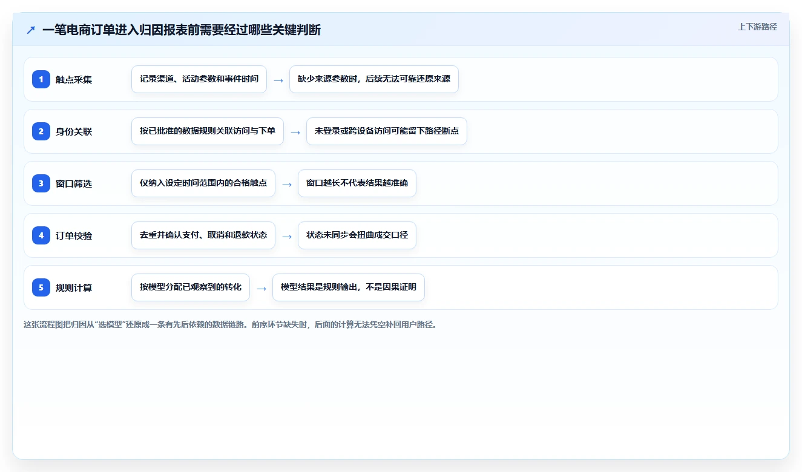
Task: Click the arrow after 仅纳入设定时间范围内的合格触点
Action: click(287, 184)
